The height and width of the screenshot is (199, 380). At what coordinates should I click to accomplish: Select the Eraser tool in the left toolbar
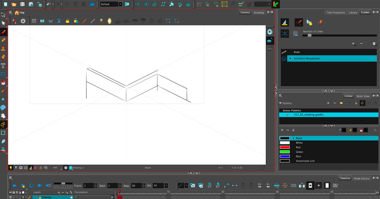coord(3,57)
